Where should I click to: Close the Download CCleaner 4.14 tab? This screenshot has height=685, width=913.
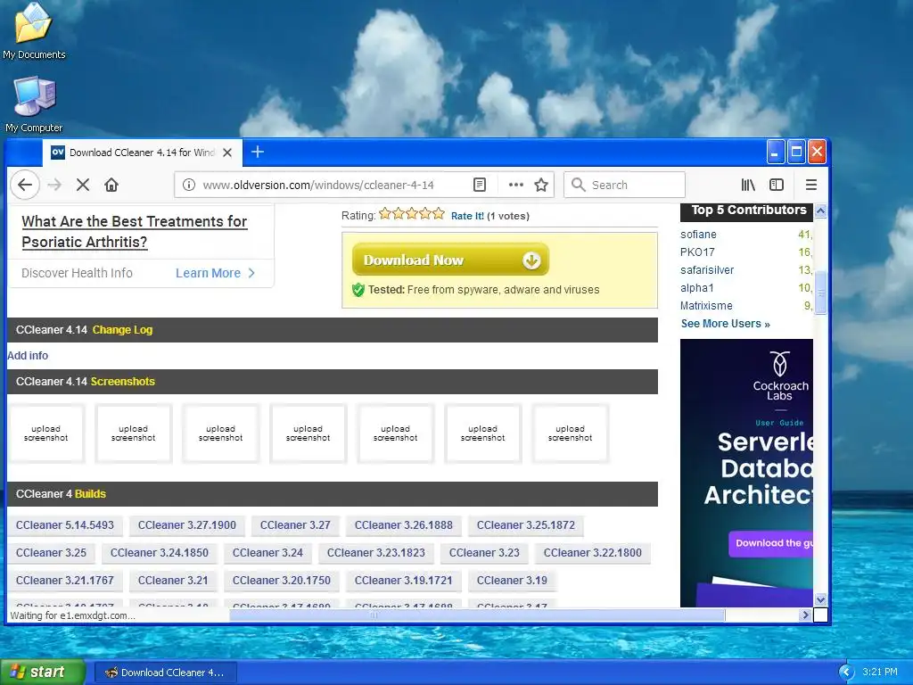point(227,153)
